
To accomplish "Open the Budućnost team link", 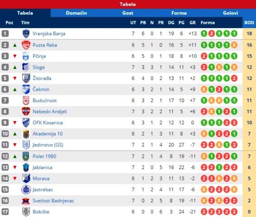I will point(45,100).
